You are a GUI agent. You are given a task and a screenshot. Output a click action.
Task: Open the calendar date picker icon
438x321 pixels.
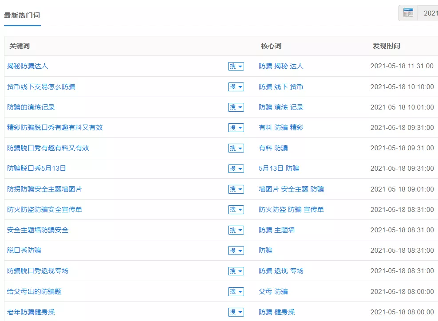(408, 13)
